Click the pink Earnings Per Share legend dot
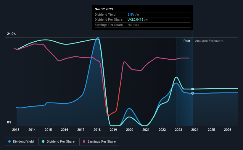 coord(84,141)
